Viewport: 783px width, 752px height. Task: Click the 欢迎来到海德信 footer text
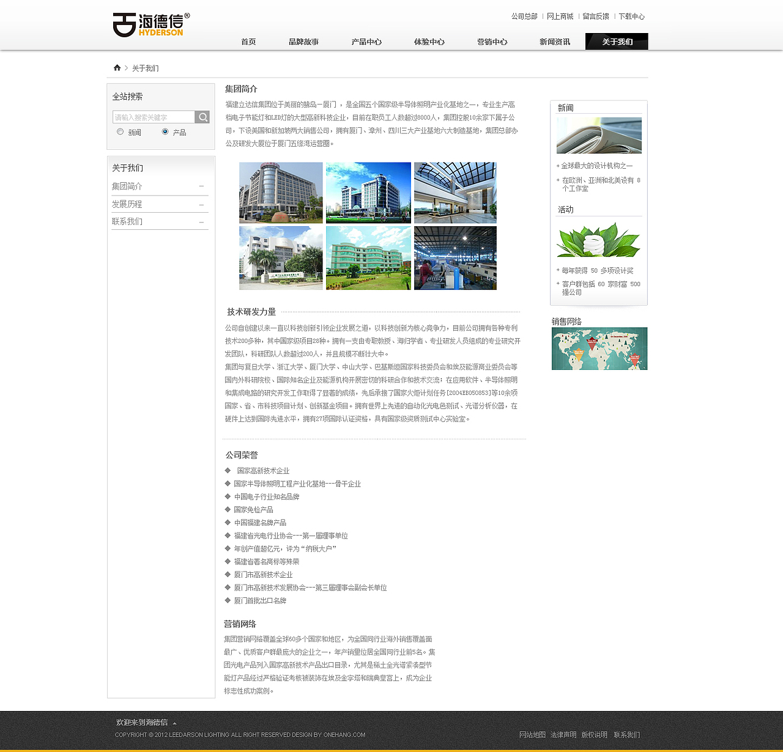coord(142,723)
